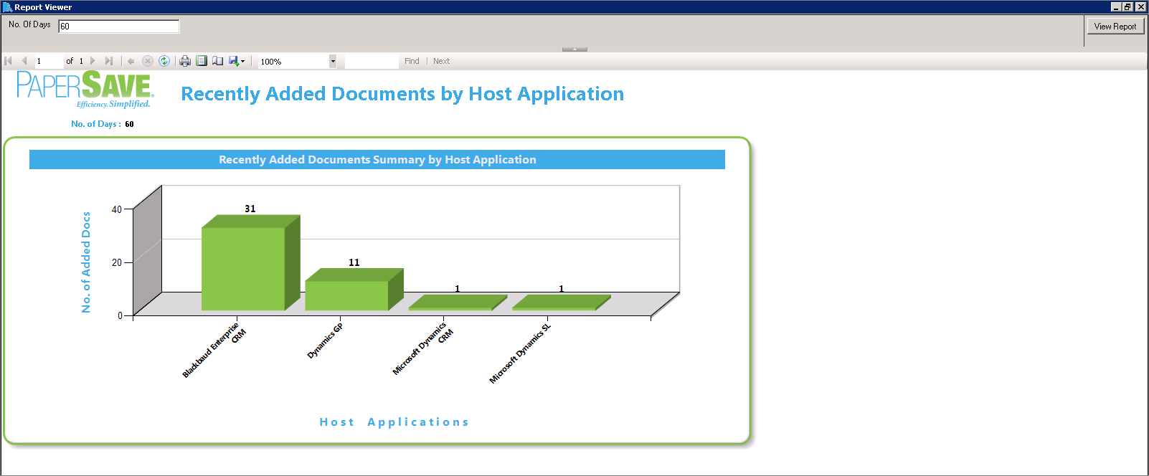Click the Microsoft Dynamics SL bar

tap(561, 303)
